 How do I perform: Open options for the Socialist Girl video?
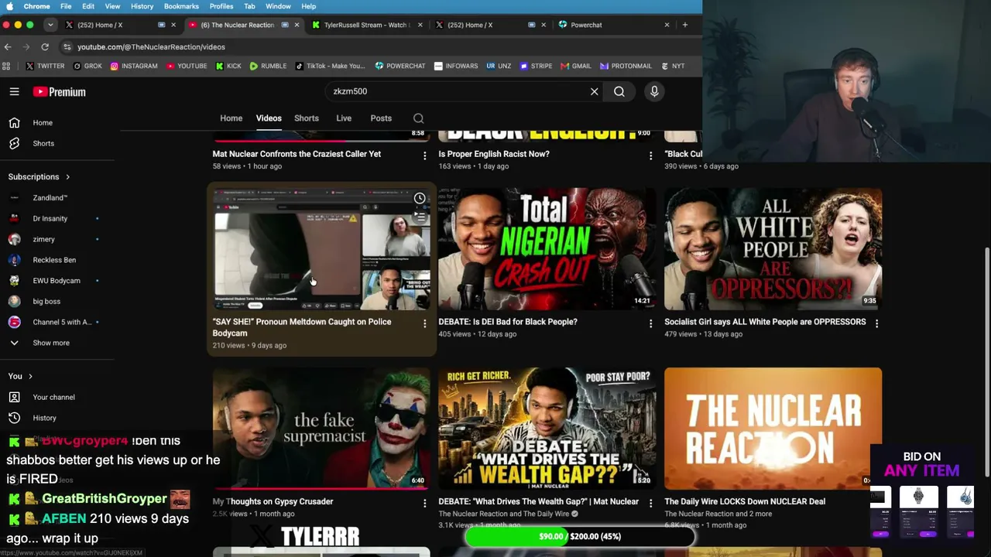point(876,323)
